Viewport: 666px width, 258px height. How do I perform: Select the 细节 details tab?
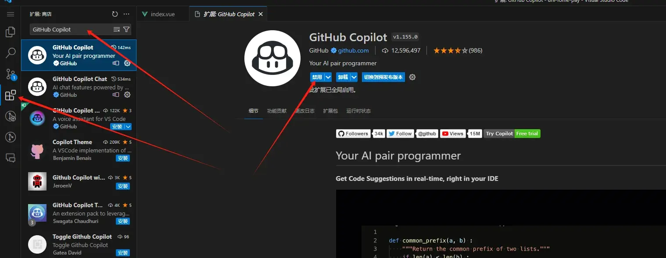tap(254, 111)
